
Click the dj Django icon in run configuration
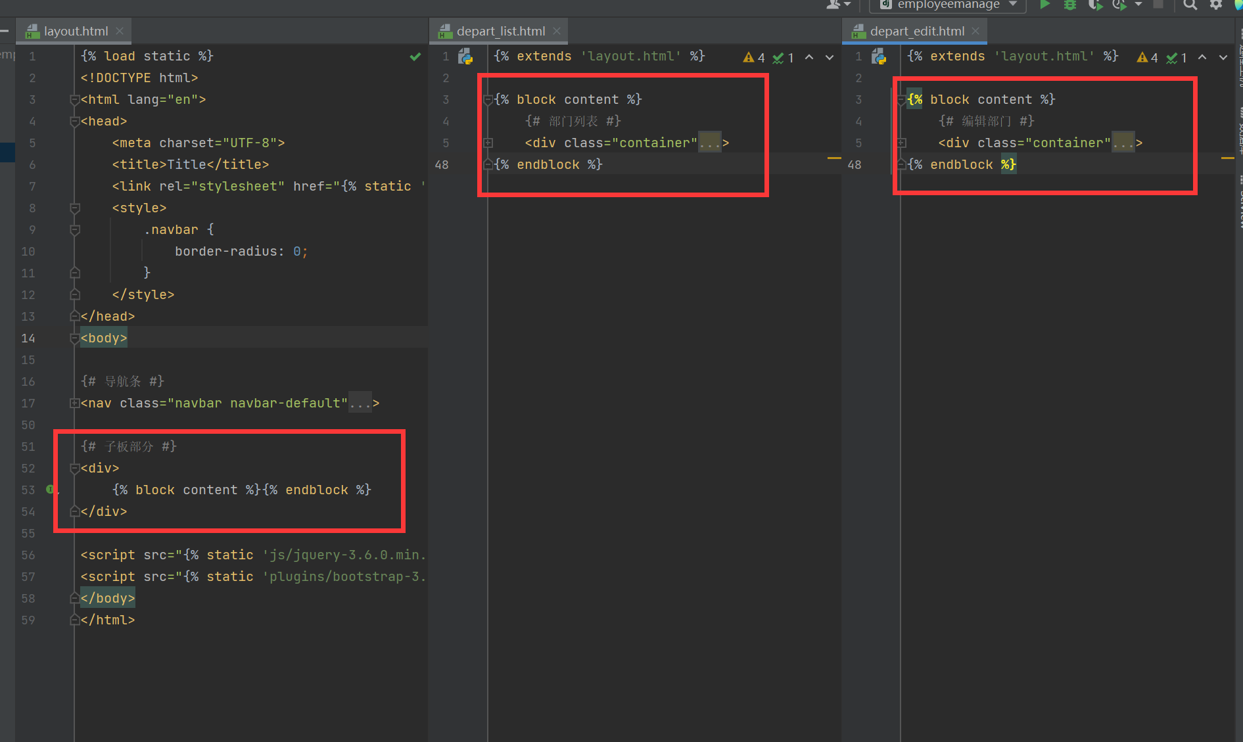(x=885, y=5)
